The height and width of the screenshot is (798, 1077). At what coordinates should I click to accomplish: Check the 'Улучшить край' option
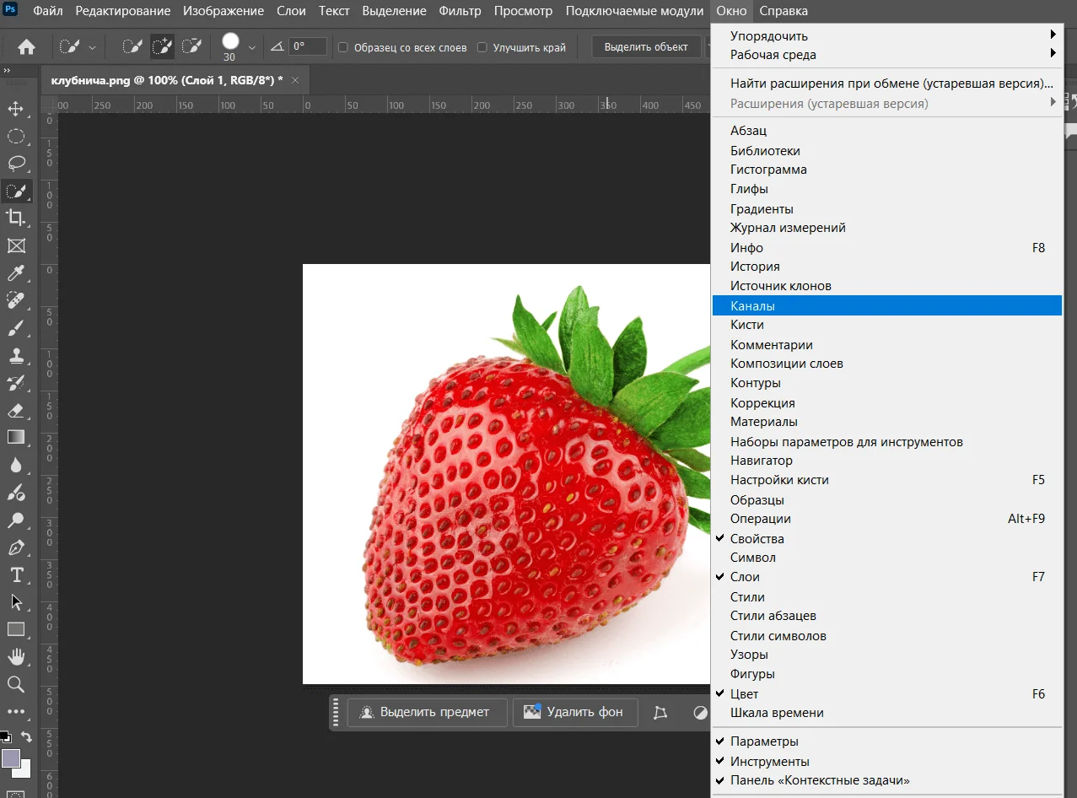tap(482, 47)
